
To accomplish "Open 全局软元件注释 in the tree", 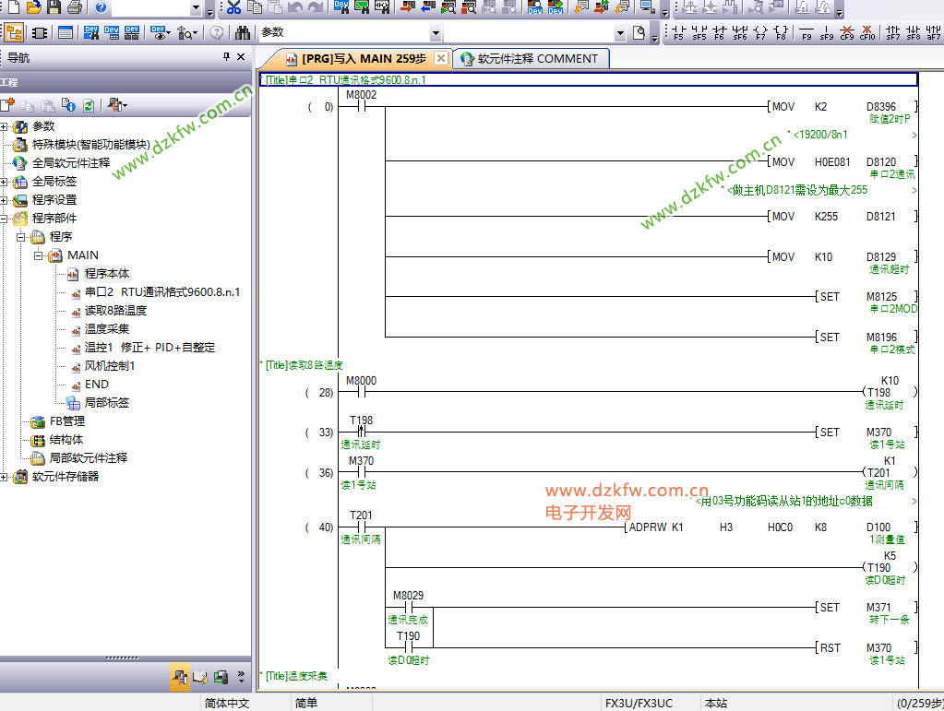I will tap(70, 163).
